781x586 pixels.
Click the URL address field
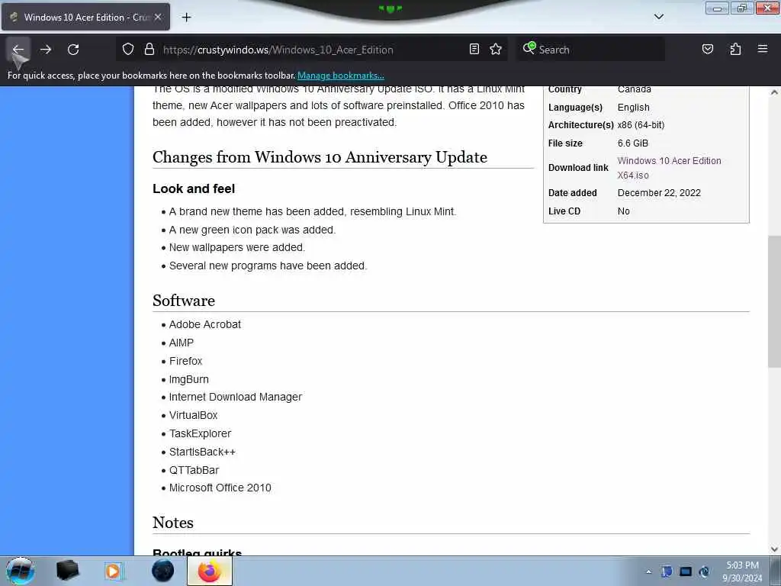click(x=313, y=50)
